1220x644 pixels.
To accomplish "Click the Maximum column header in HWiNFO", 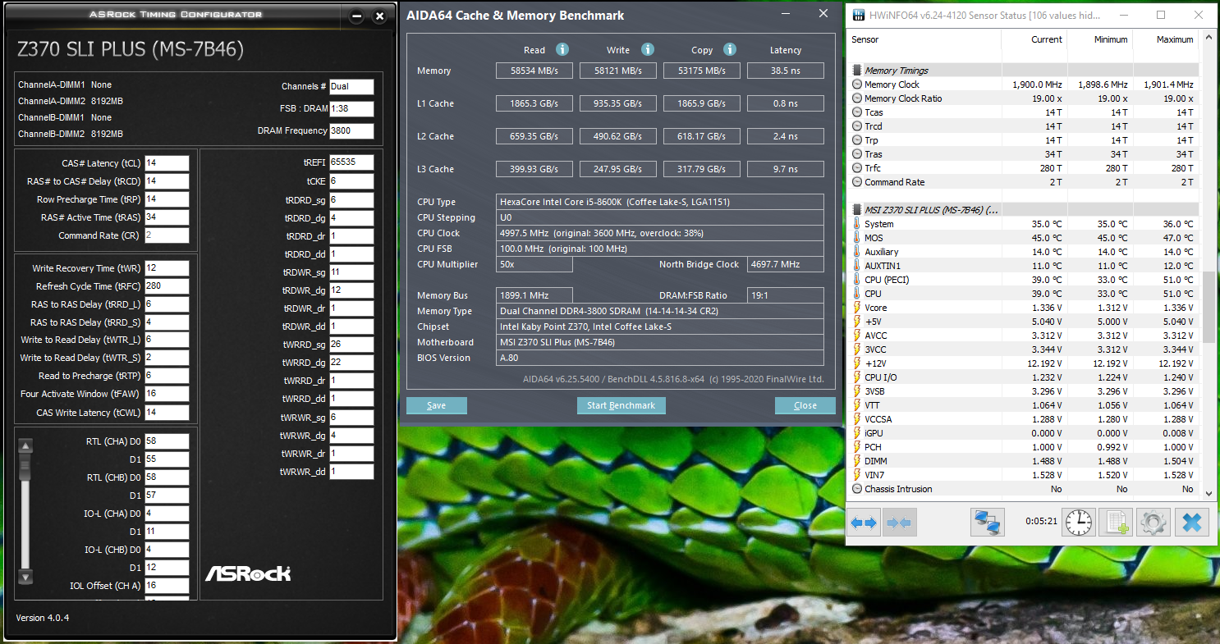I will tap(1175, 39).
